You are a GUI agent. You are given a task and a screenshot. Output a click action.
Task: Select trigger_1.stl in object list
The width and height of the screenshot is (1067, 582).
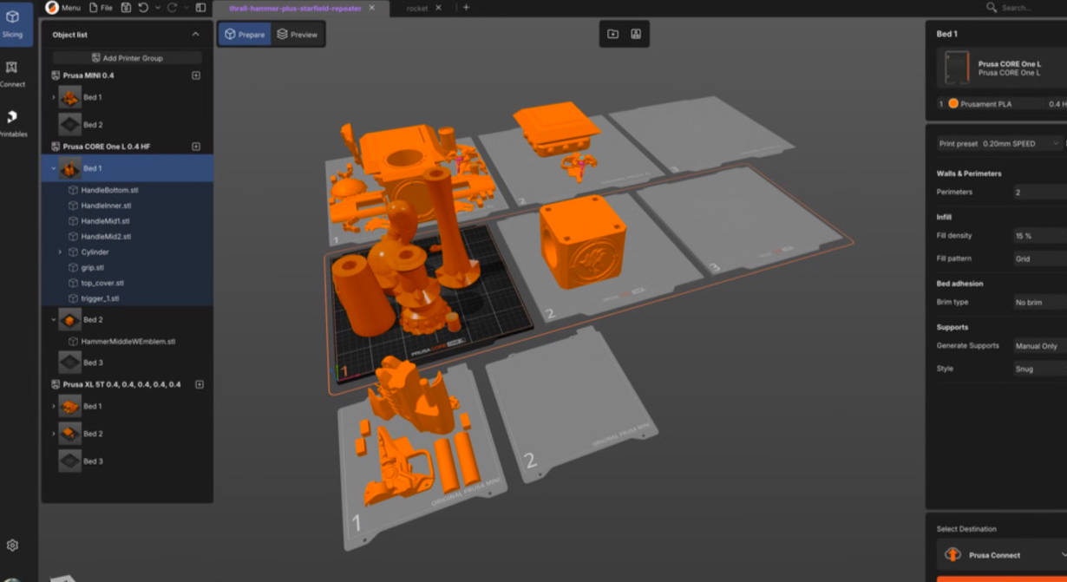(100, 298)
